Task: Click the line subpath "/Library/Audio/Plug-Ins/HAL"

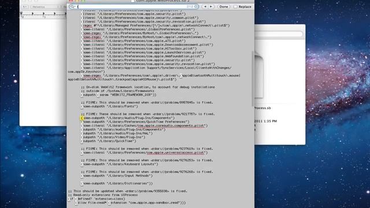Action: [117, 133]
